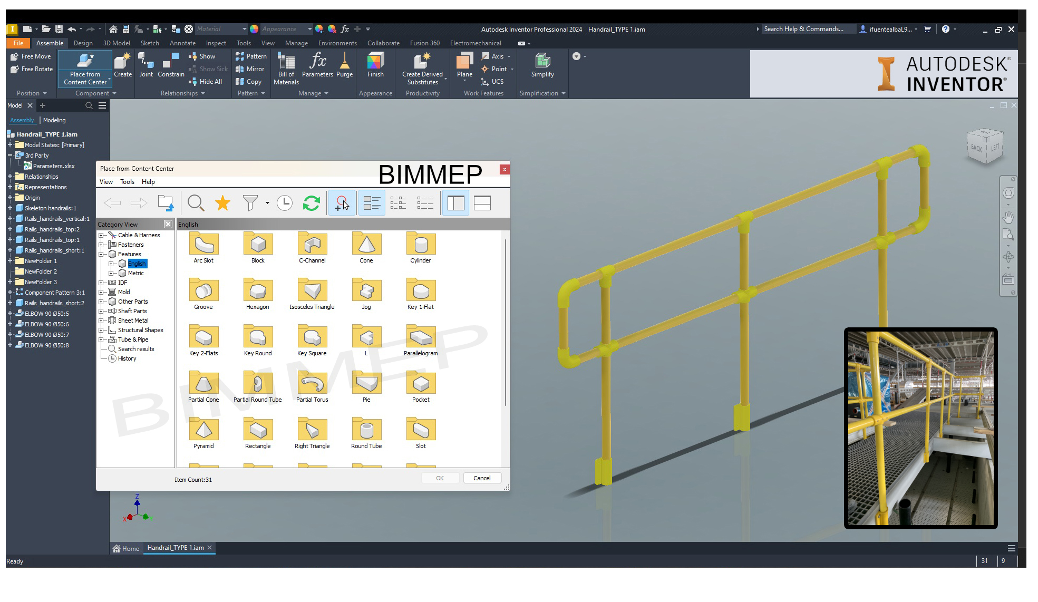Toggle the table view panel button
Image resolution: width=1038 pixels, height=602 pixels.
[x=482, y=203]
